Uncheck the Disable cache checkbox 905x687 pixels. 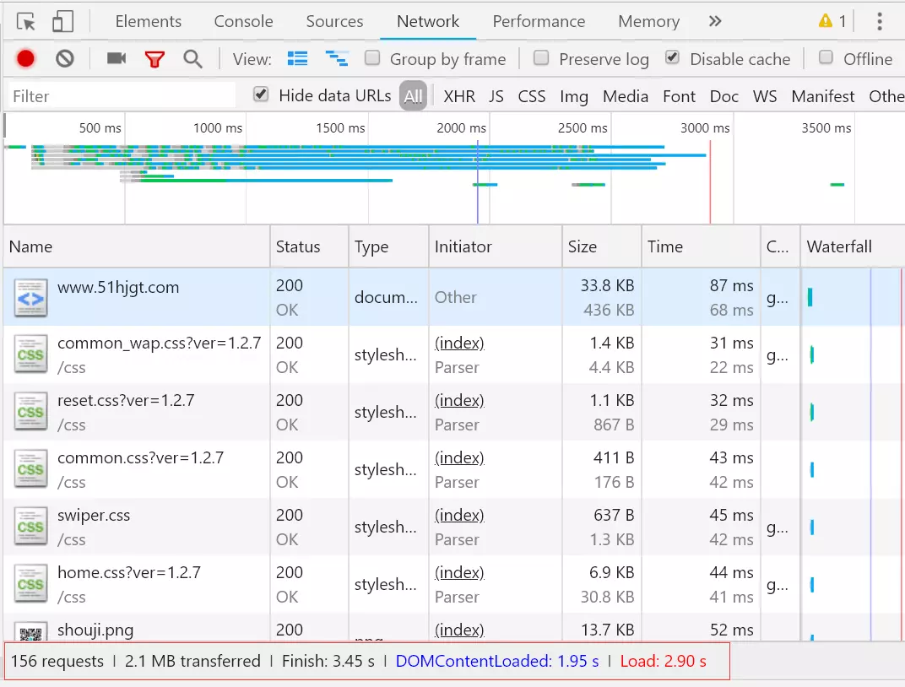tap(672, 57)
